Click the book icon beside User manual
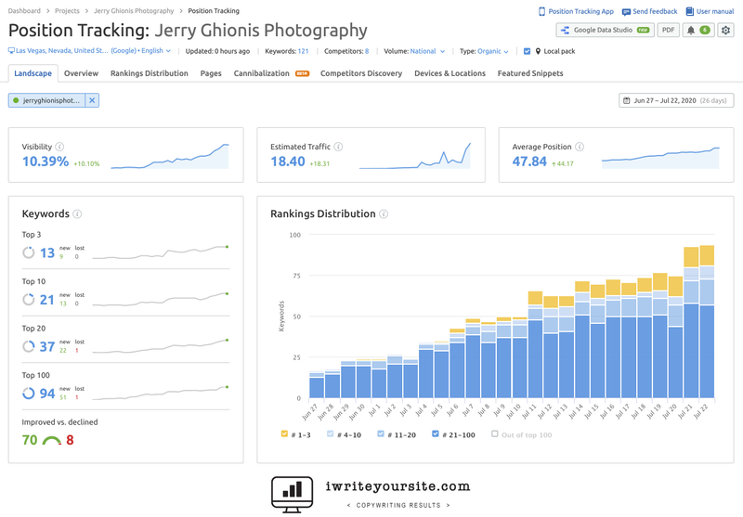Screen dimensions: 743x517 690,11
